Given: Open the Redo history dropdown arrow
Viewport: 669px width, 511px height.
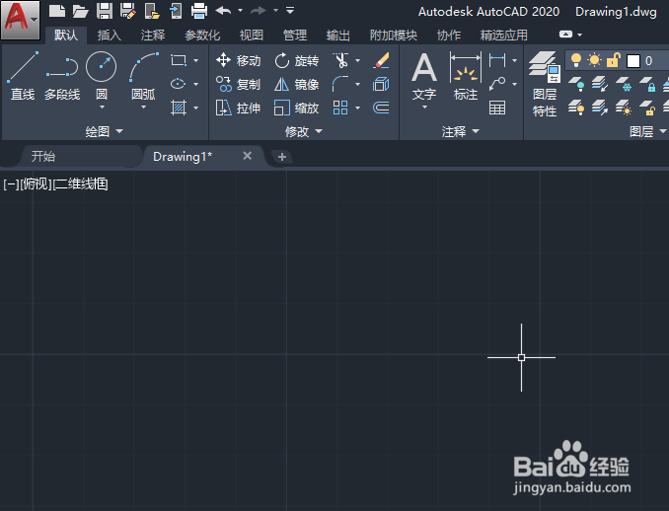Looking at the screenshot, I should point(275,10).
